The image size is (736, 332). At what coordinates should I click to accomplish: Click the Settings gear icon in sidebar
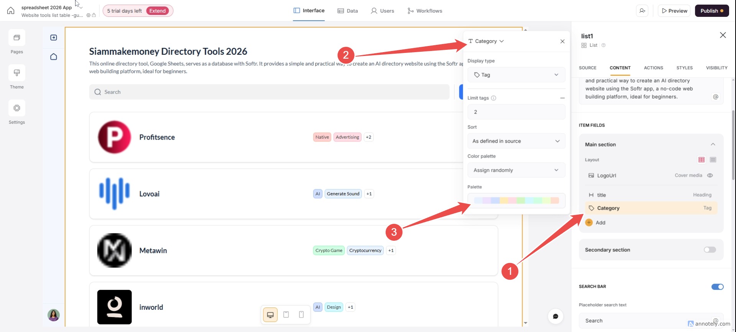click(x=17, y=108)
